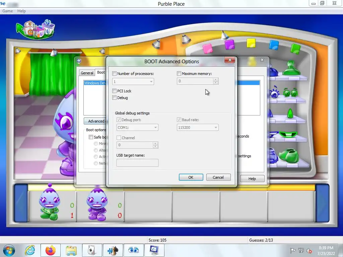Click the muted volume tray icon
This screenshot has width=343, height=257.
(309, 251)
